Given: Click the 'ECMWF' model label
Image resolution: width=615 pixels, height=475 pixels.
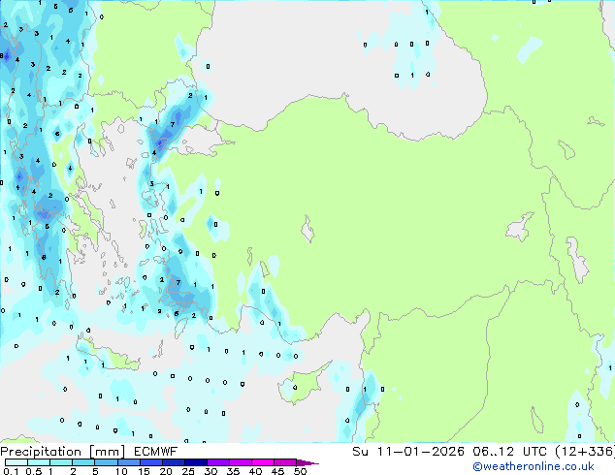Looking at the screenshot, I should click(156, 452).
